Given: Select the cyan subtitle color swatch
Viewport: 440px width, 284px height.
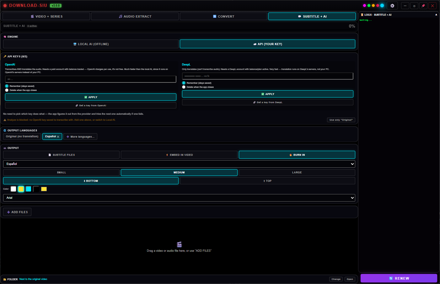Looking at the screenshot, I should [x=29, y=189].
